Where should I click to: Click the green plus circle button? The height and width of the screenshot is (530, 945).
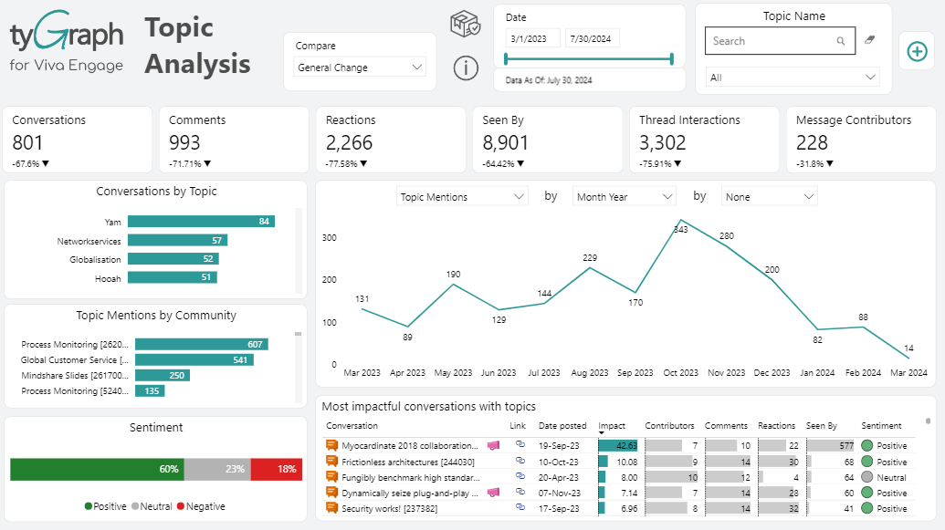coord(917,52)
